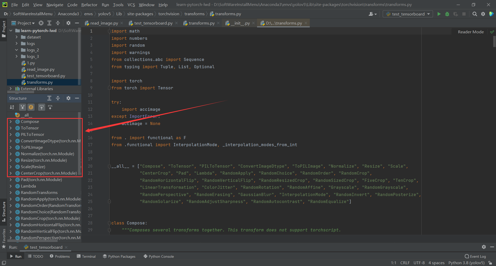Change the UTF-8 file encoding

tap(419, 263)
